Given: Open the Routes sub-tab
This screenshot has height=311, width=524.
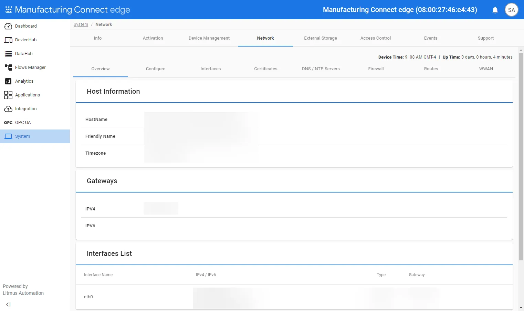Looking at the screenshot, I should pos(431,69).
